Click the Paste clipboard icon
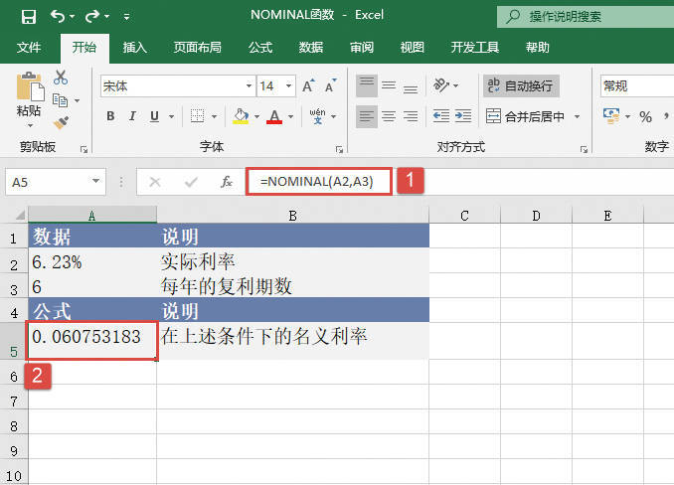Screen dimensions: 674x485 tap(30, 94)
